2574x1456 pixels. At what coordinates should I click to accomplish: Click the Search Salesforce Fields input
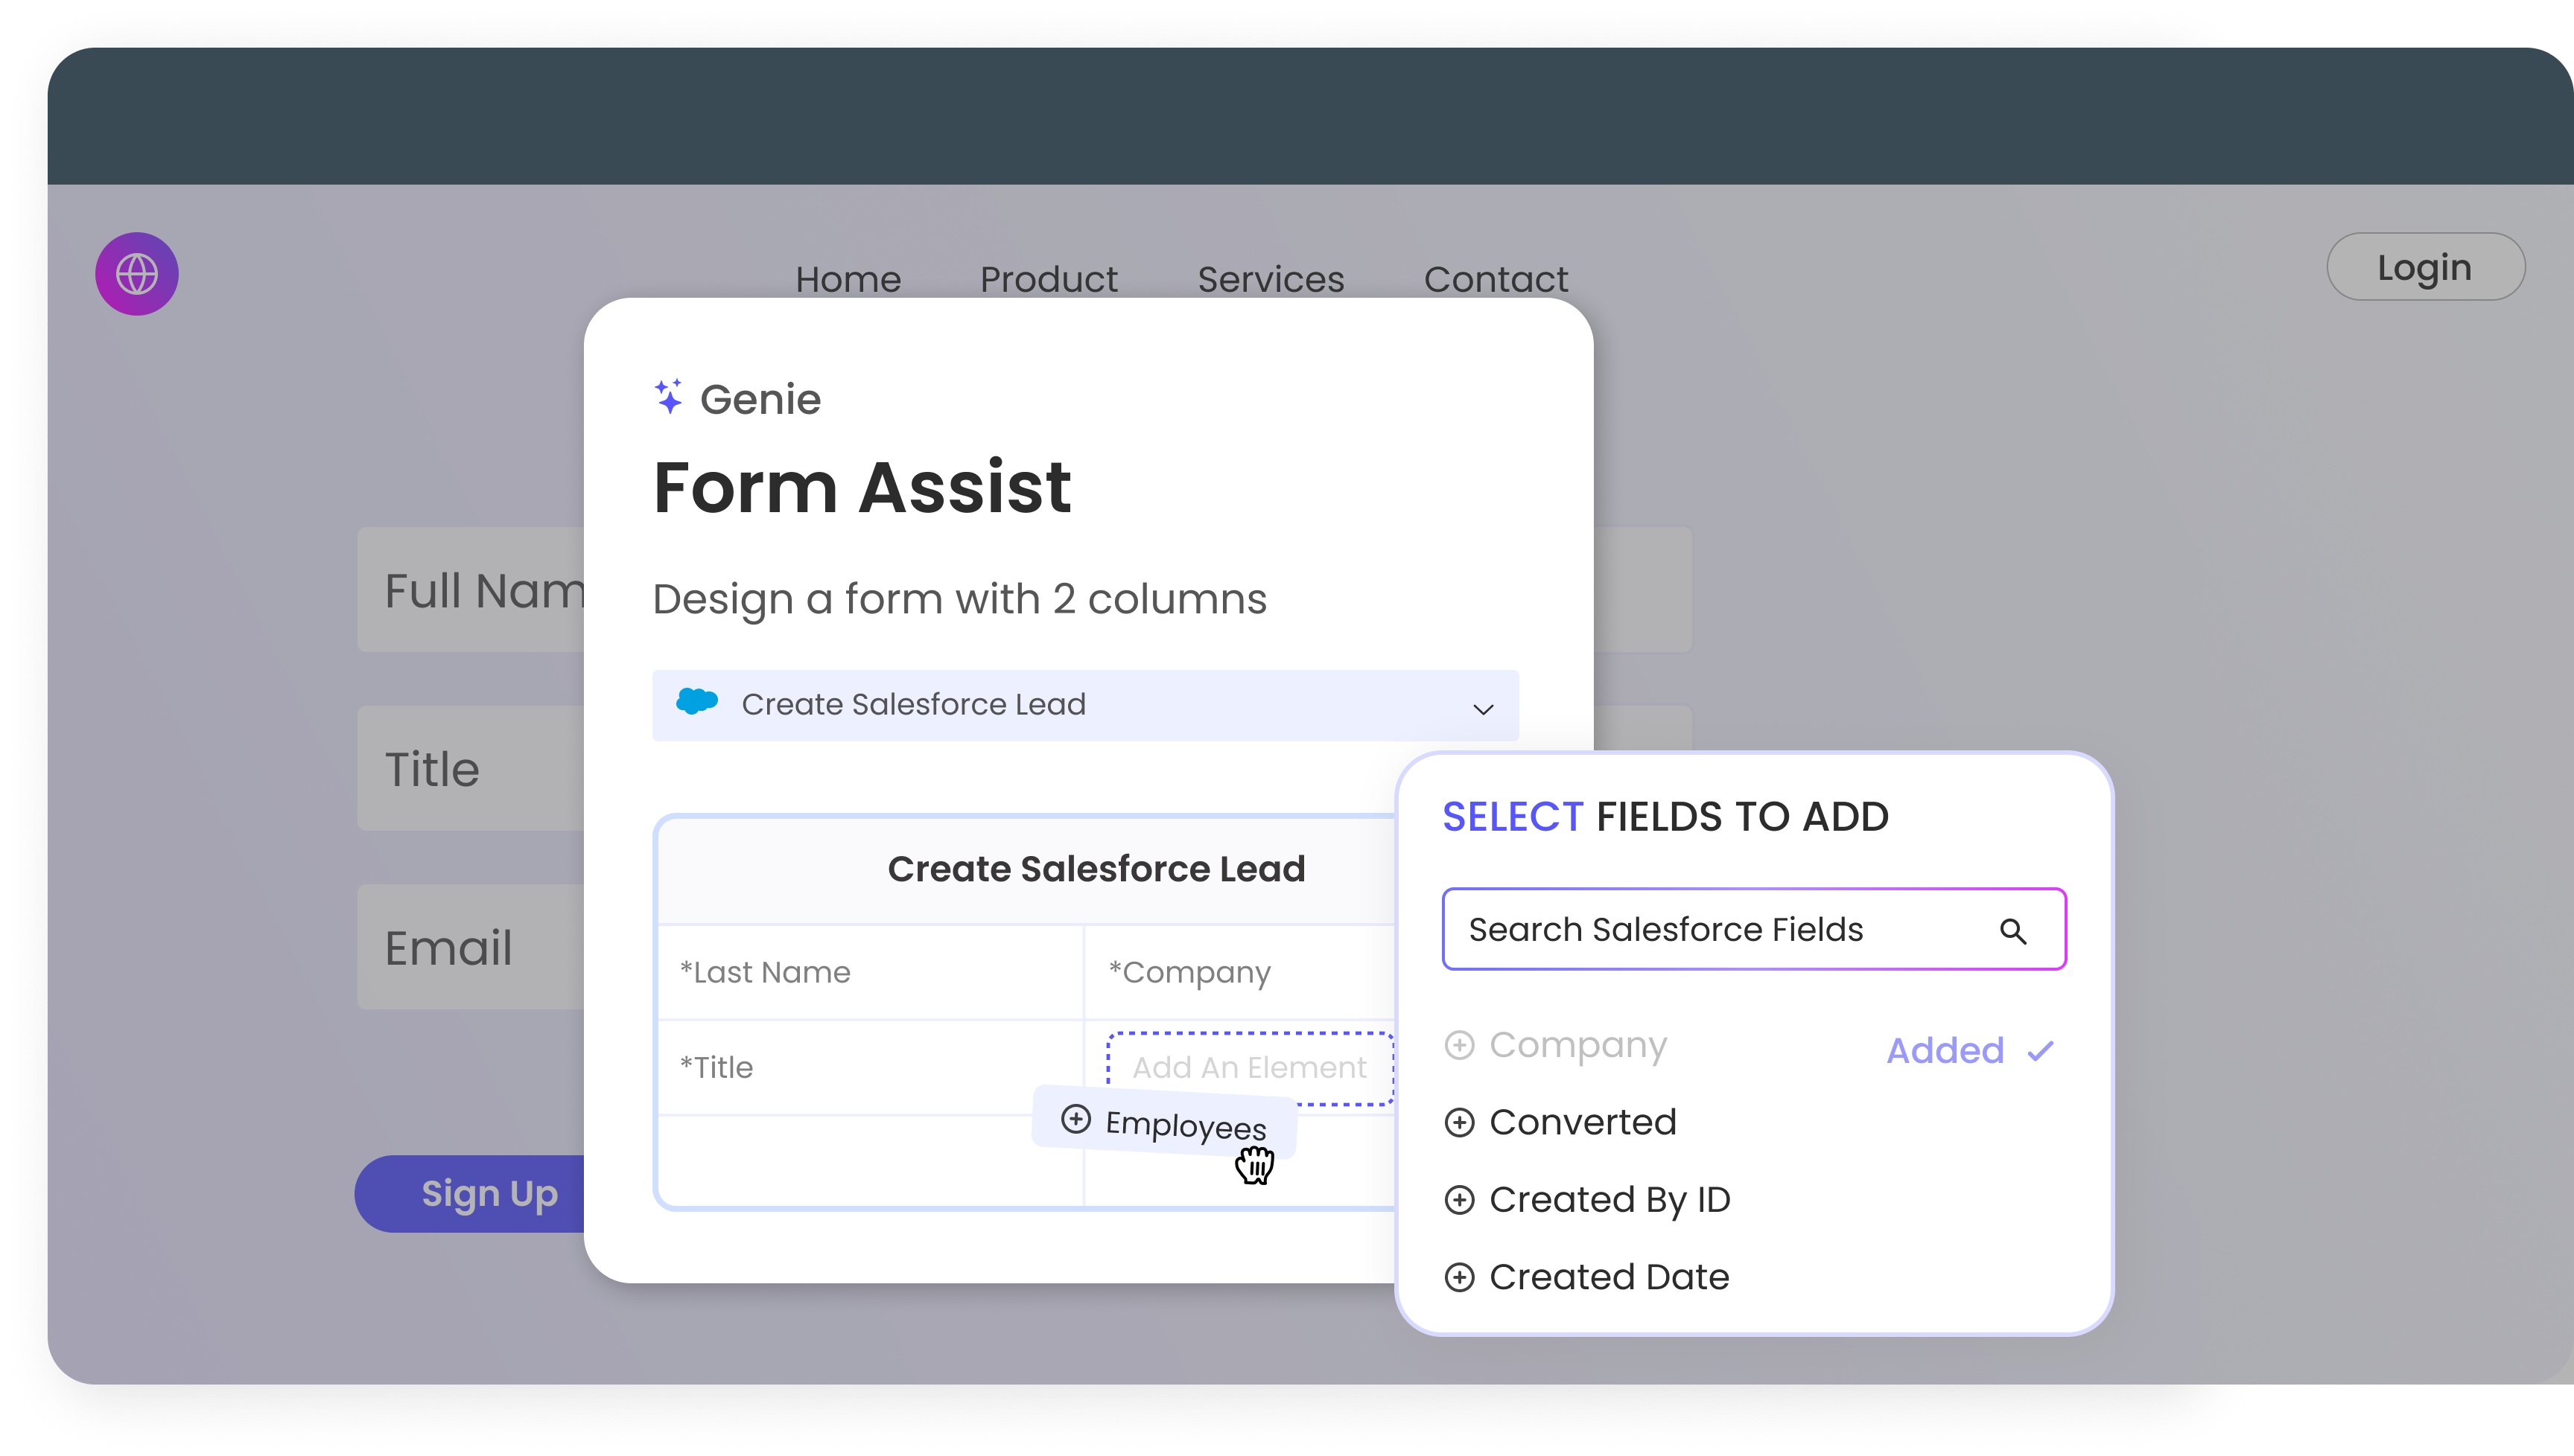[1720, 929]
